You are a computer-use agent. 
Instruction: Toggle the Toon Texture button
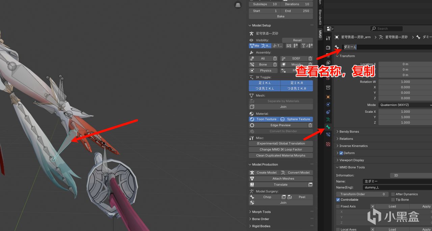[x=264, y=119]
